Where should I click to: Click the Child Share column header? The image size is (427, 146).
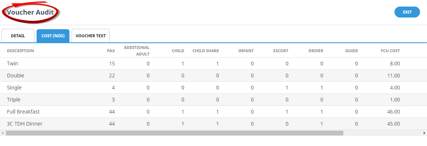[x=205, y=51]
